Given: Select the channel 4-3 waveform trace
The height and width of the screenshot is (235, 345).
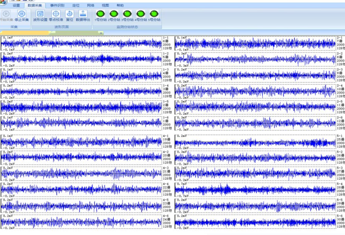Looking at the screenshot, I should coord(81,174).
